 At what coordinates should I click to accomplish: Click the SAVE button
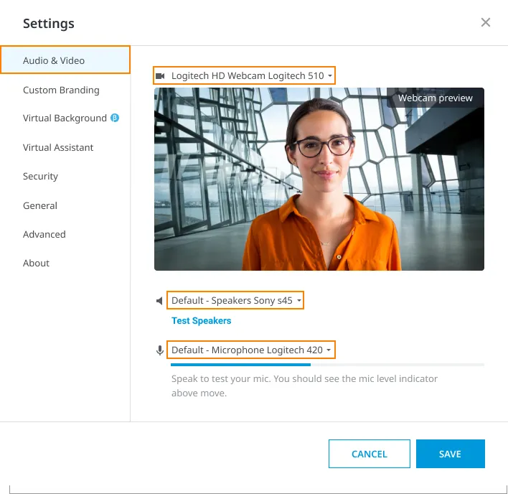tap(451, 454)
